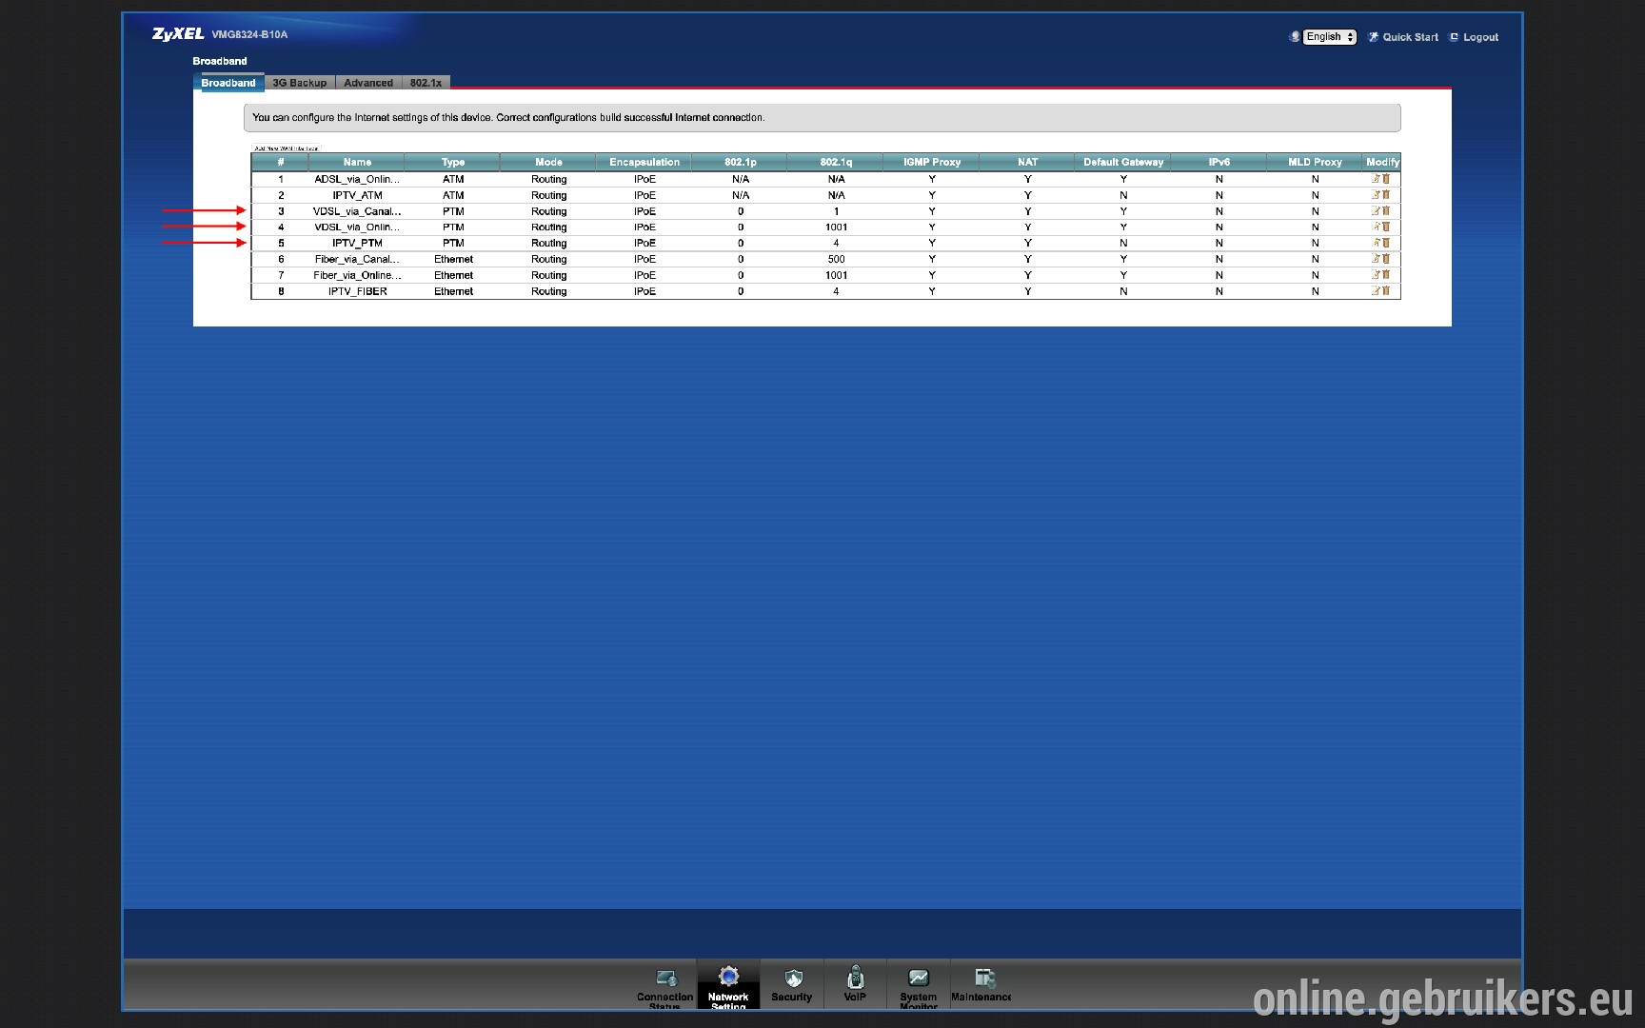1645x1028 pixels.
Task: Delete the Fiber_via_Canal... interface
Action: click(1386, 259)
